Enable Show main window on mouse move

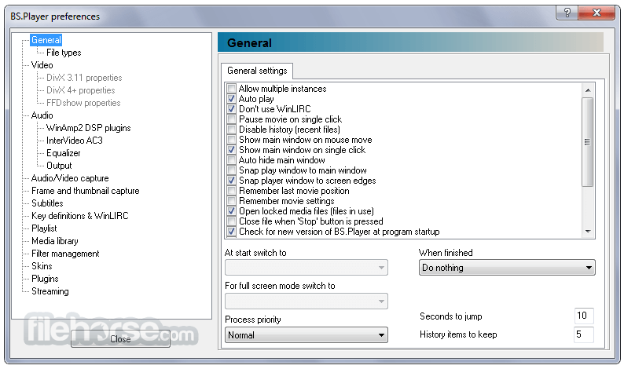(x=231, y=140)
